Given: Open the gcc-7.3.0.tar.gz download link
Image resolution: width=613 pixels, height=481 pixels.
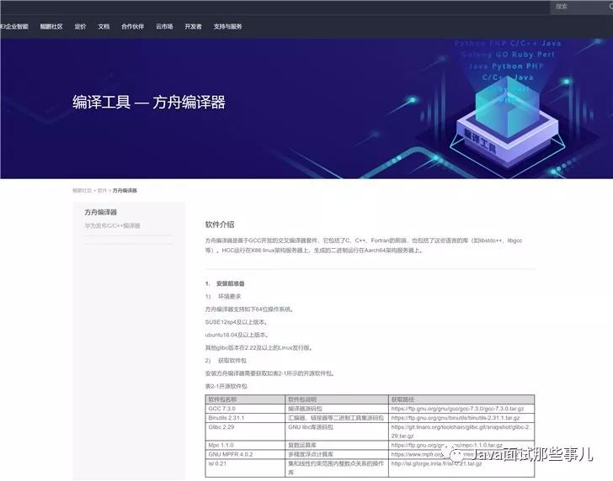Looking at the screenshot, I should (x=457, y=409).
